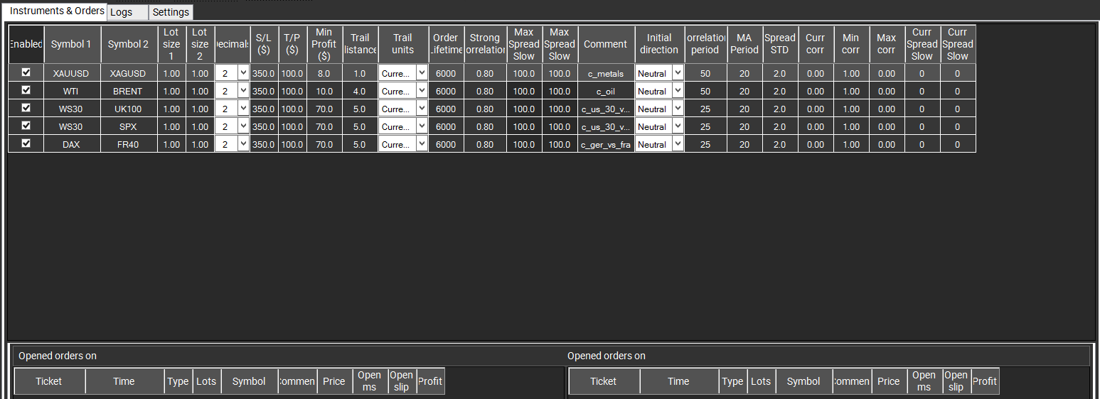This screenshot has height=399, width=1100.
Task: Click the Min Profit ($) column header
Action: (324, 44)
